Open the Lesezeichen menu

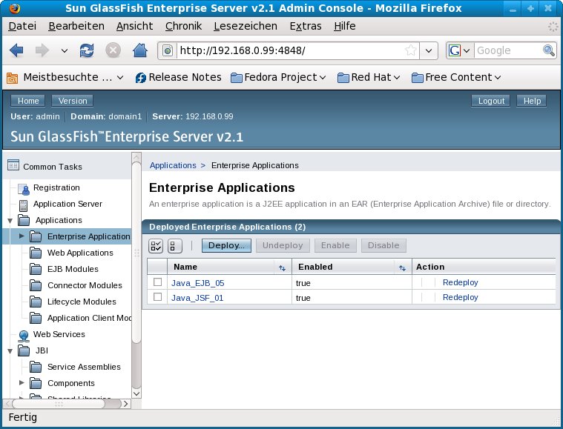click(245, 26)
